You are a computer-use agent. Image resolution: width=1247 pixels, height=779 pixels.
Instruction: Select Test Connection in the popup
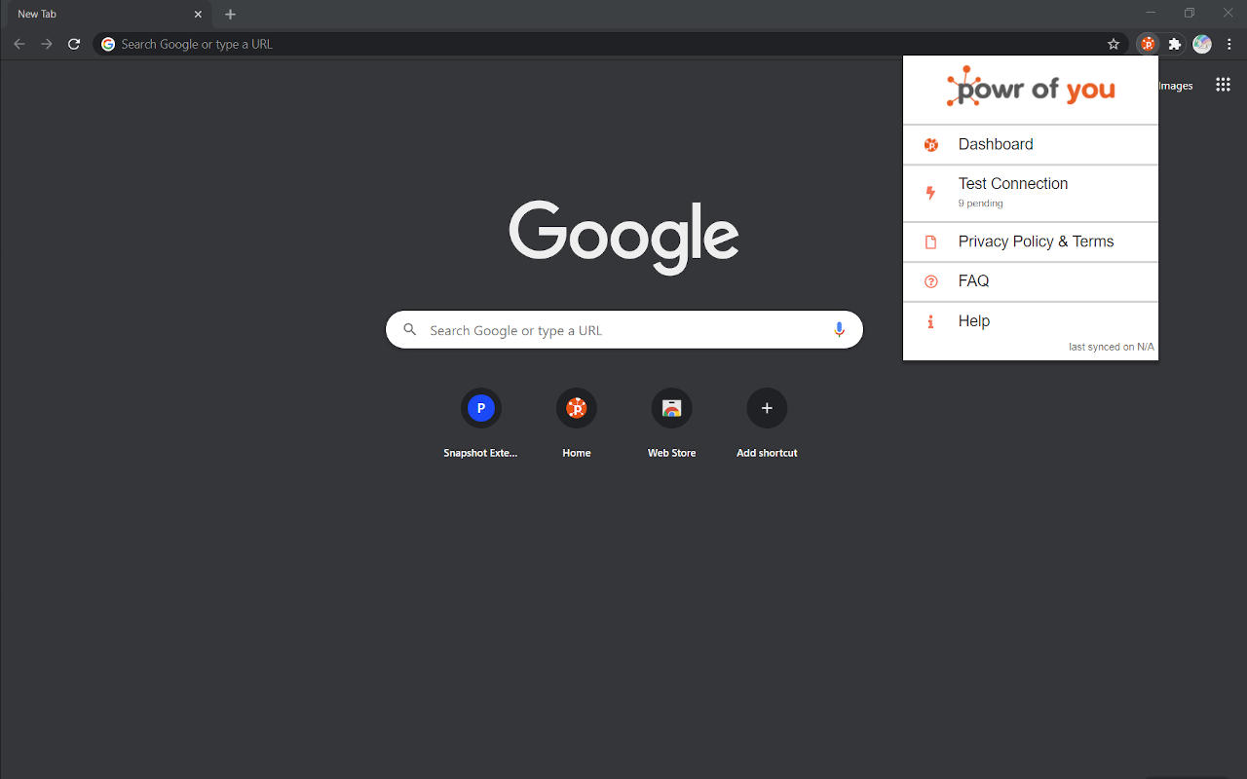pyautogui.click(x=1031, y=193)
